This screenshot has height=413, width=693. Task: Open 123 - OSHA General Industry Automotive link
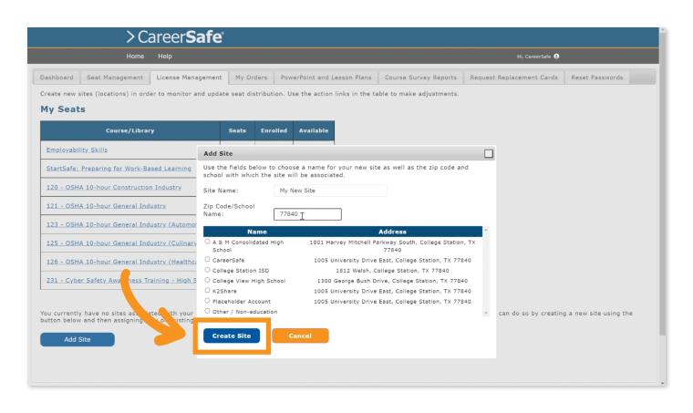121,224
